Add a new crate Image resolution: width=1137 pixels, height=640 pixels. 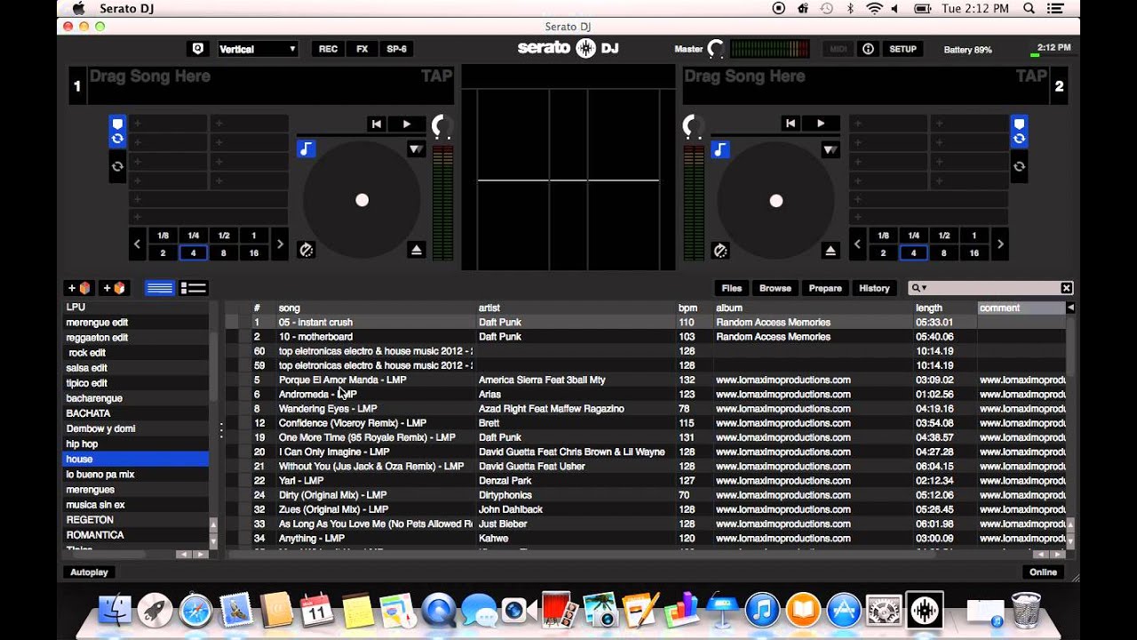click(79, 288)
